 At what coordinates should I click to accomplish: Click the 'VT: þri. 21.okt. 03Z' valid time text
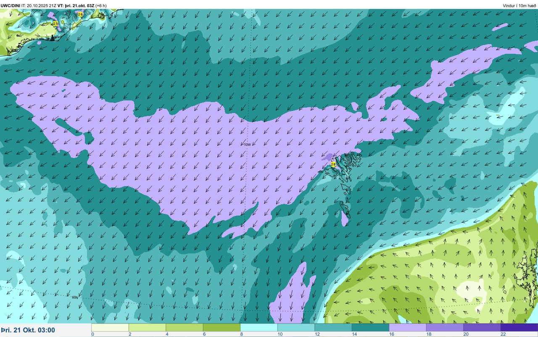pyautogui.click(x=76, y=5)
